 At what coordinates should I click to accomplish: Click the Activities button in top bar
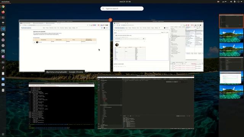click(5, 2)
